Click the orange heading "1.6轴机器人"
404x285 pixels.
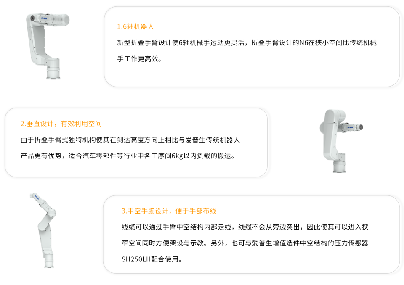[136, 26]
